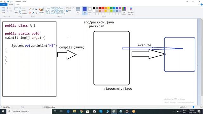Switch to the View ribbon tab
Image resolution: width=203 pixels, height=114 pixels.
point(18,4)
